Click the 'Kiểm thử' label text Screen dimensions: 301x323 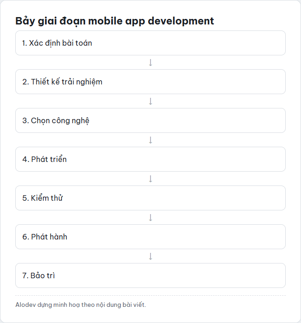point(47,198)
